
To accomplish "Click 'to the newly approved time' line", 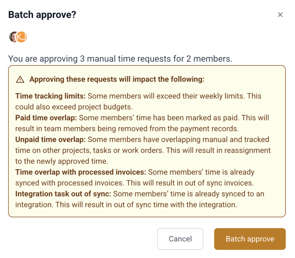I will (x=61, y=161).
